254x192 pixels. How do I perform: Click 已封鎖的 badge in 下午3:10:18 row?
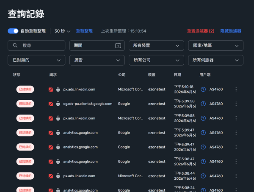click(25, 89)
